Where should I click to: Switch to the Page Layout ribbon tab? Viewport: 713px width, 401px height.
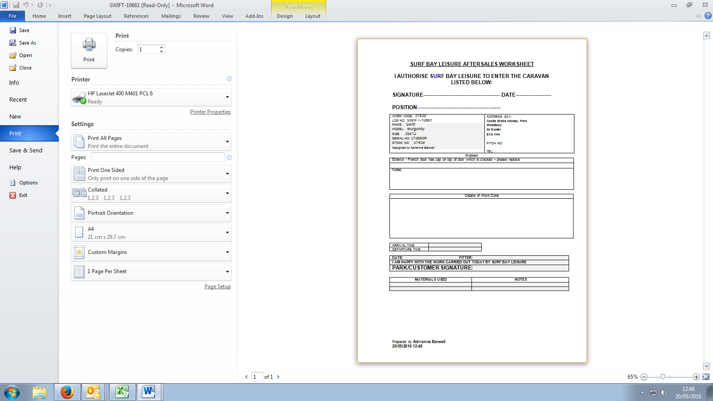97,16
